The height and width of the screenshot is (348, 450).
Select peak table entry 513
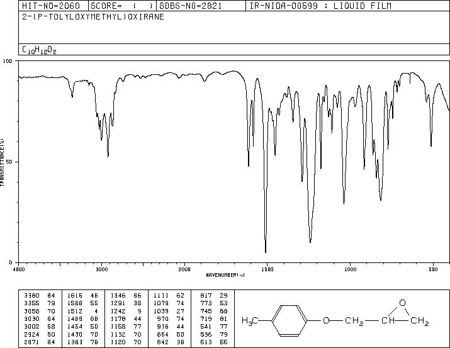[x=206, y=342]
